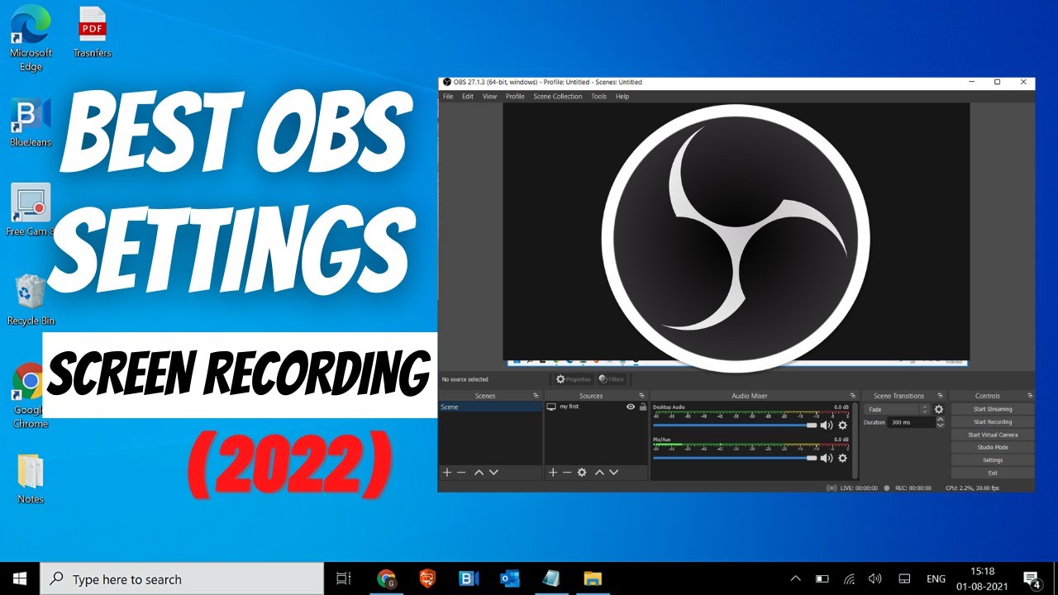The height and width of the screenshot is (595, 1058).
Task: Click the Filters button above the Sources dock
Action: 611,379
